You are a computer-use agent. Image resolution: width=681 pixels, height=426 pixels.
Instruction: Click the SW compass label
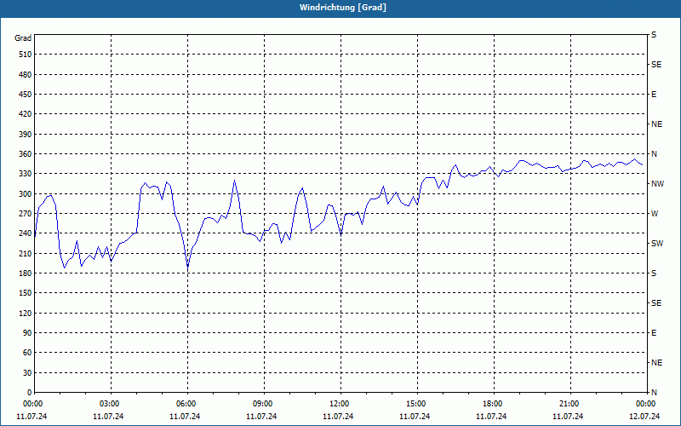[x=657, y=244]
